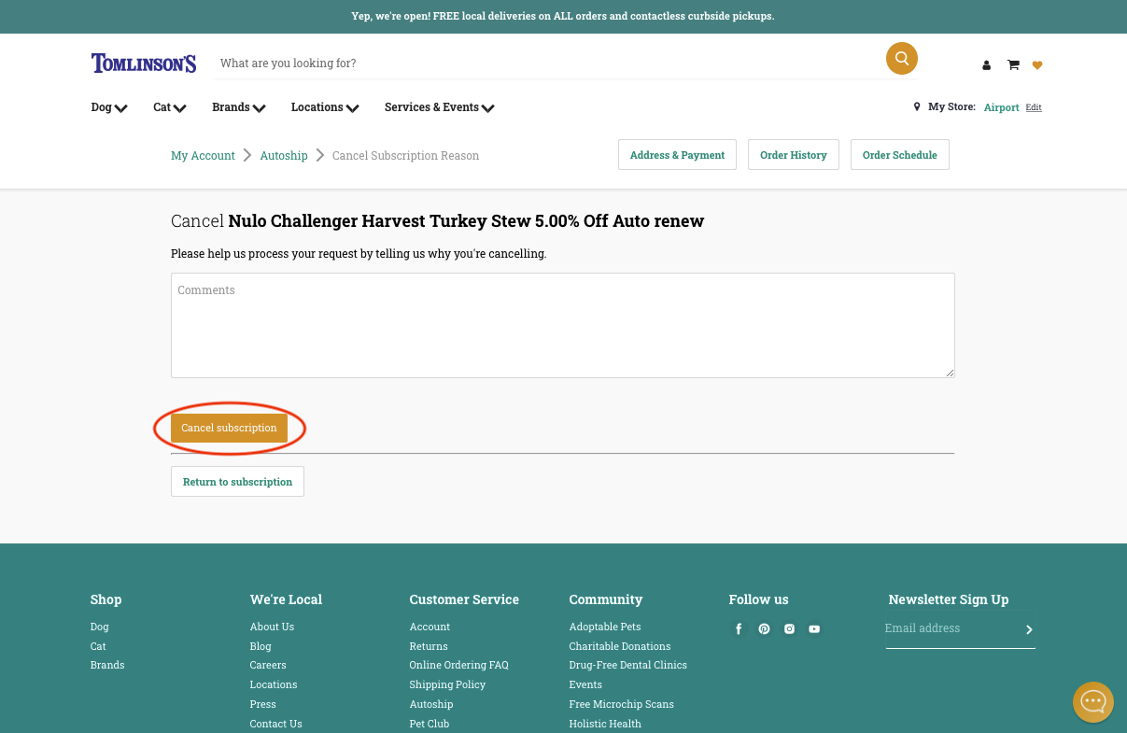Expand the Brands menu
1127x733 pixels.
(x=239, y=107)
